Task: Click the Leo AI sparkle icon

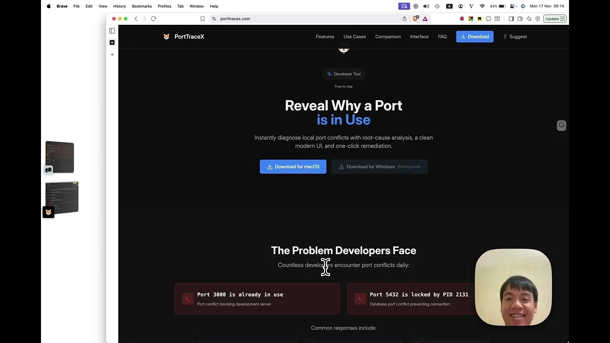Action: [x=529, y=19]
